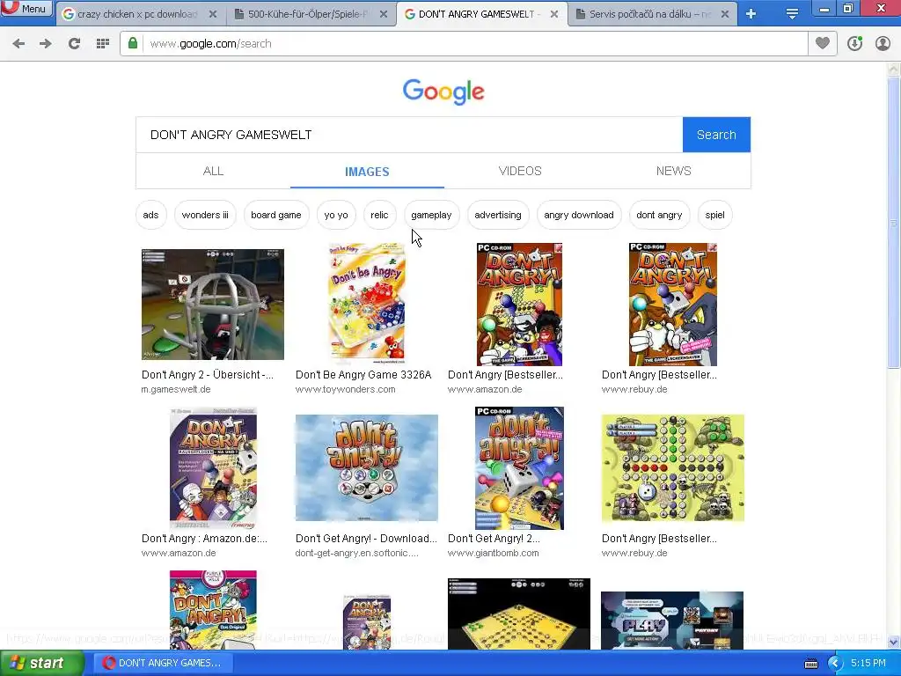The width and height of the screenshot is (901, 676).
Task: Add page to bookmarks with the heart icon
Action: (823, 43)
